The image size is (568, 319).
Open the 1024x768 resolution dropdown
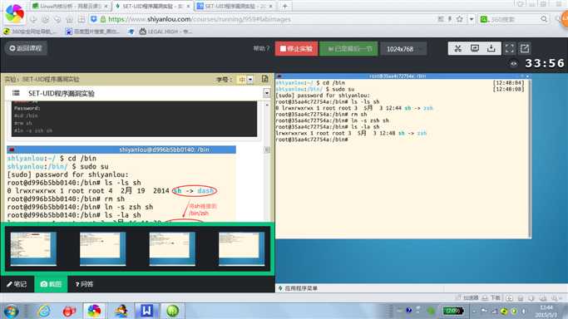(403, 48)
